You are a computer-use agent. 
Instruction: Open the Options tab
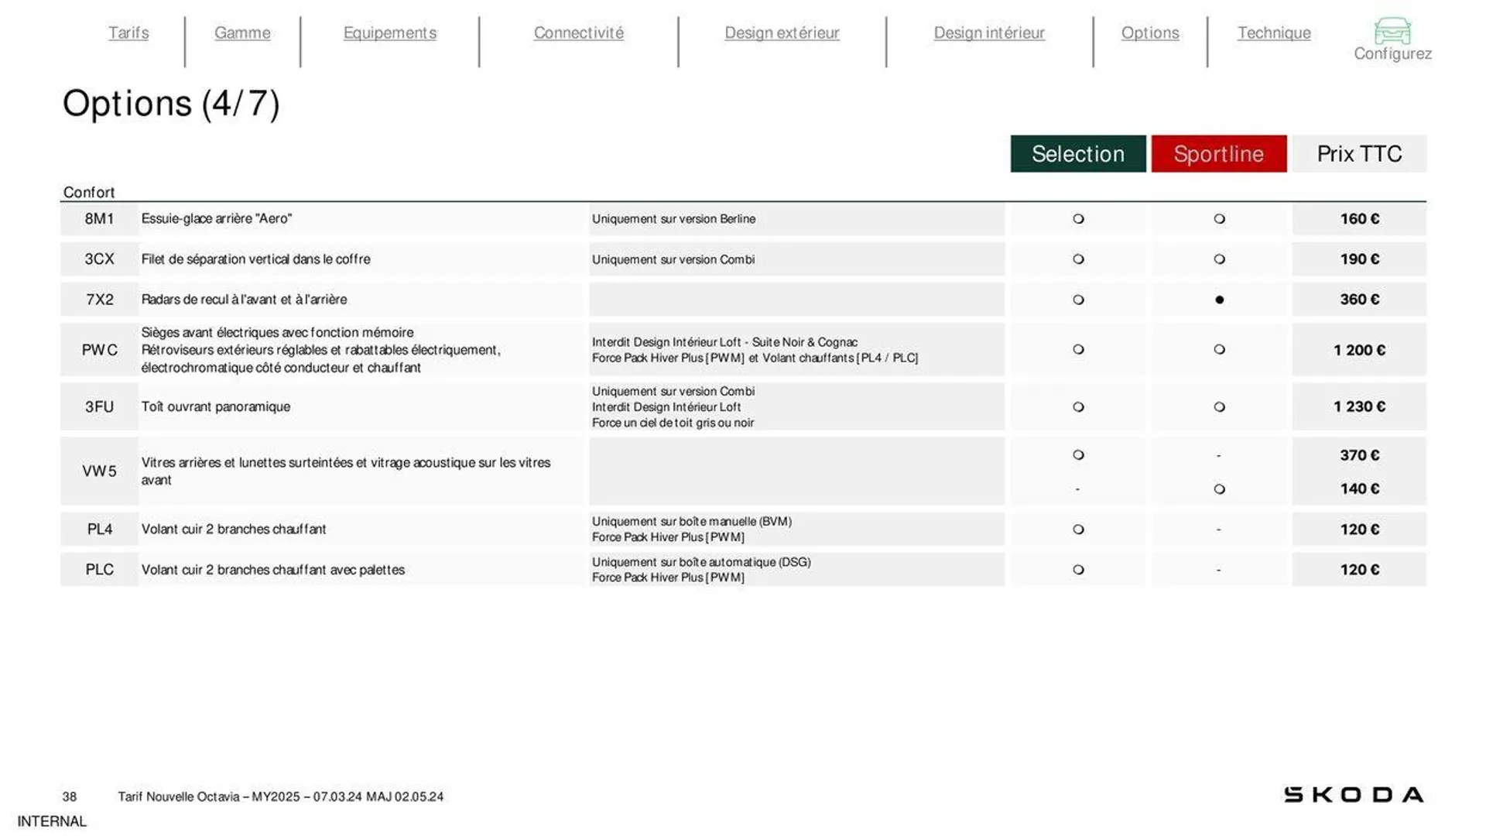point(1150,33)
